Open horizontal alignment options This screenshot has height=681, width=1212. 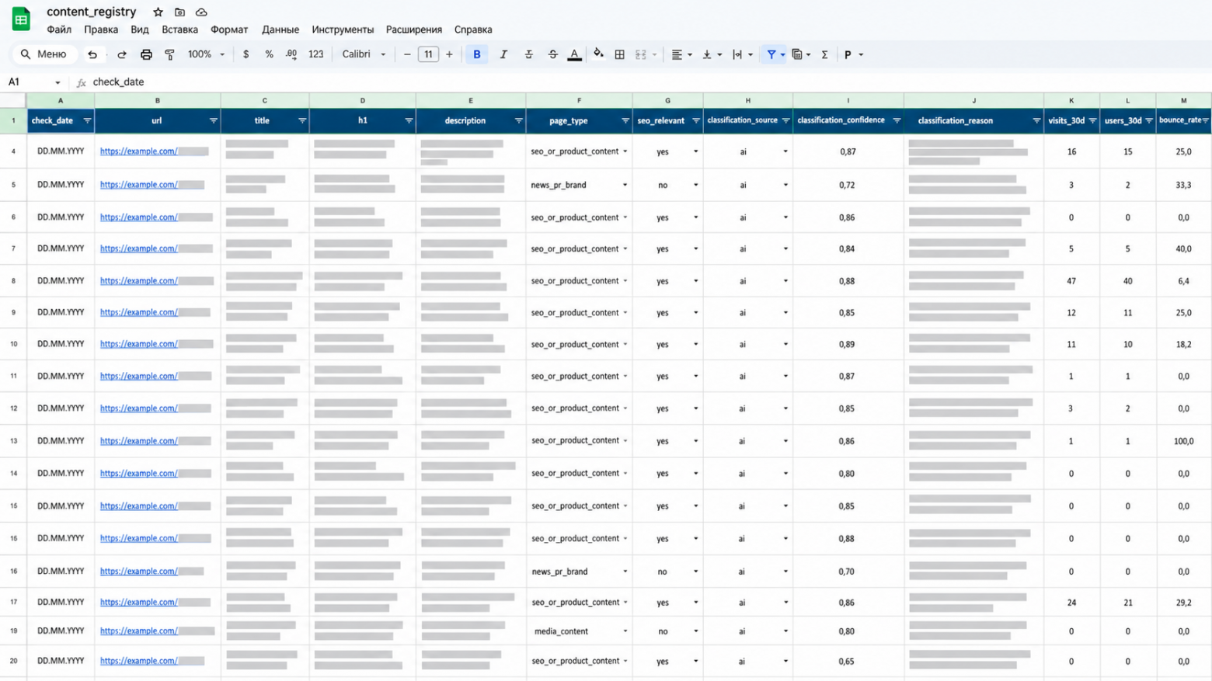pos(681,54)
